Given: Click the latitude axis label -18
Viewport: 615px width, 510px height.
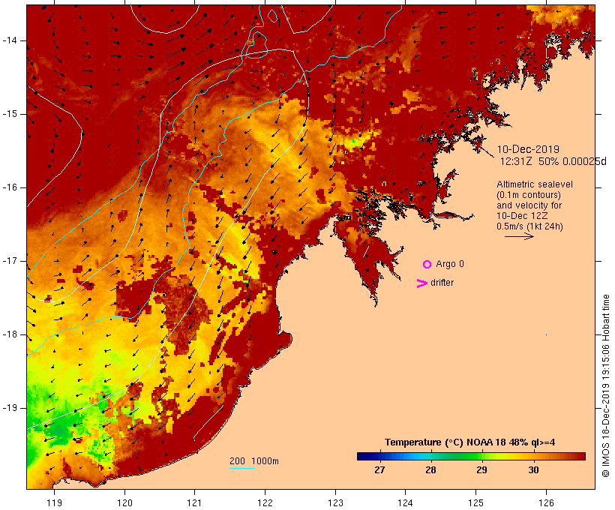Looking at the screenshot, I should click(x=9, y=334).
